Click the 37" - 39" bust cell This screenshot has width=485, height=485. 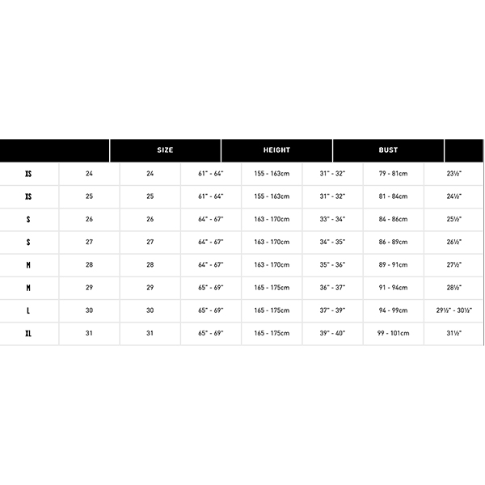[x=332, y=310]
